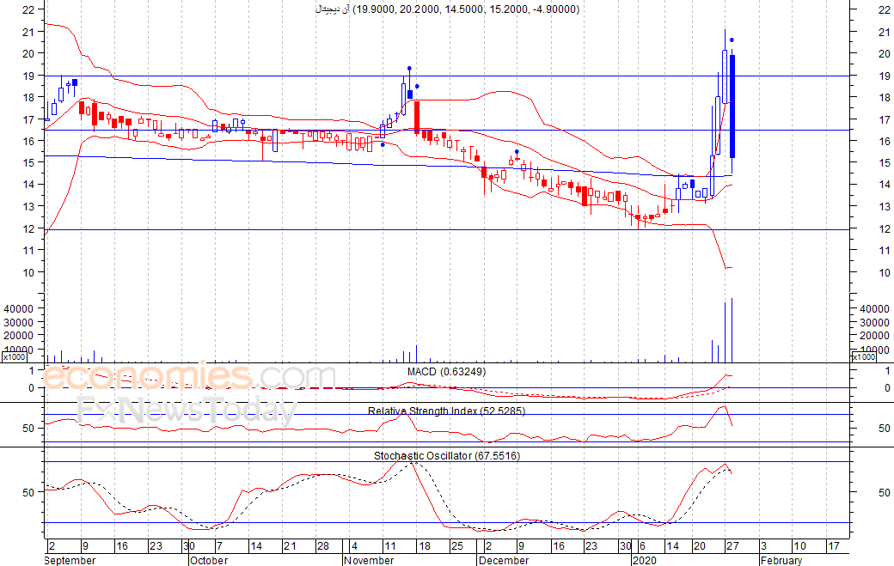Click date label 27 in January
The width and height of the screenshot is (894, 566).
[x=732, y=546]
